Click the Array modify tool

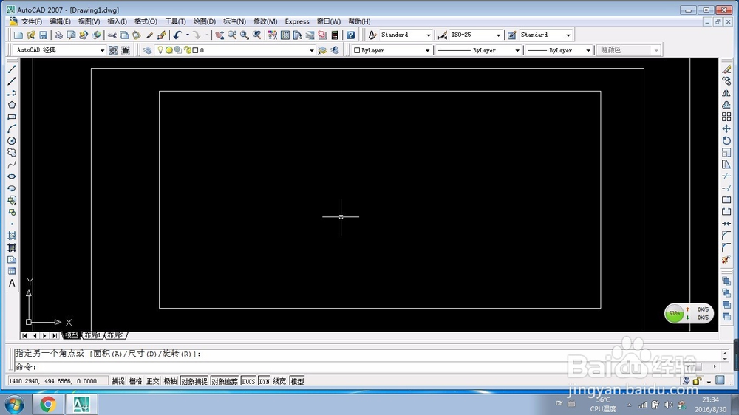point(726,117)
